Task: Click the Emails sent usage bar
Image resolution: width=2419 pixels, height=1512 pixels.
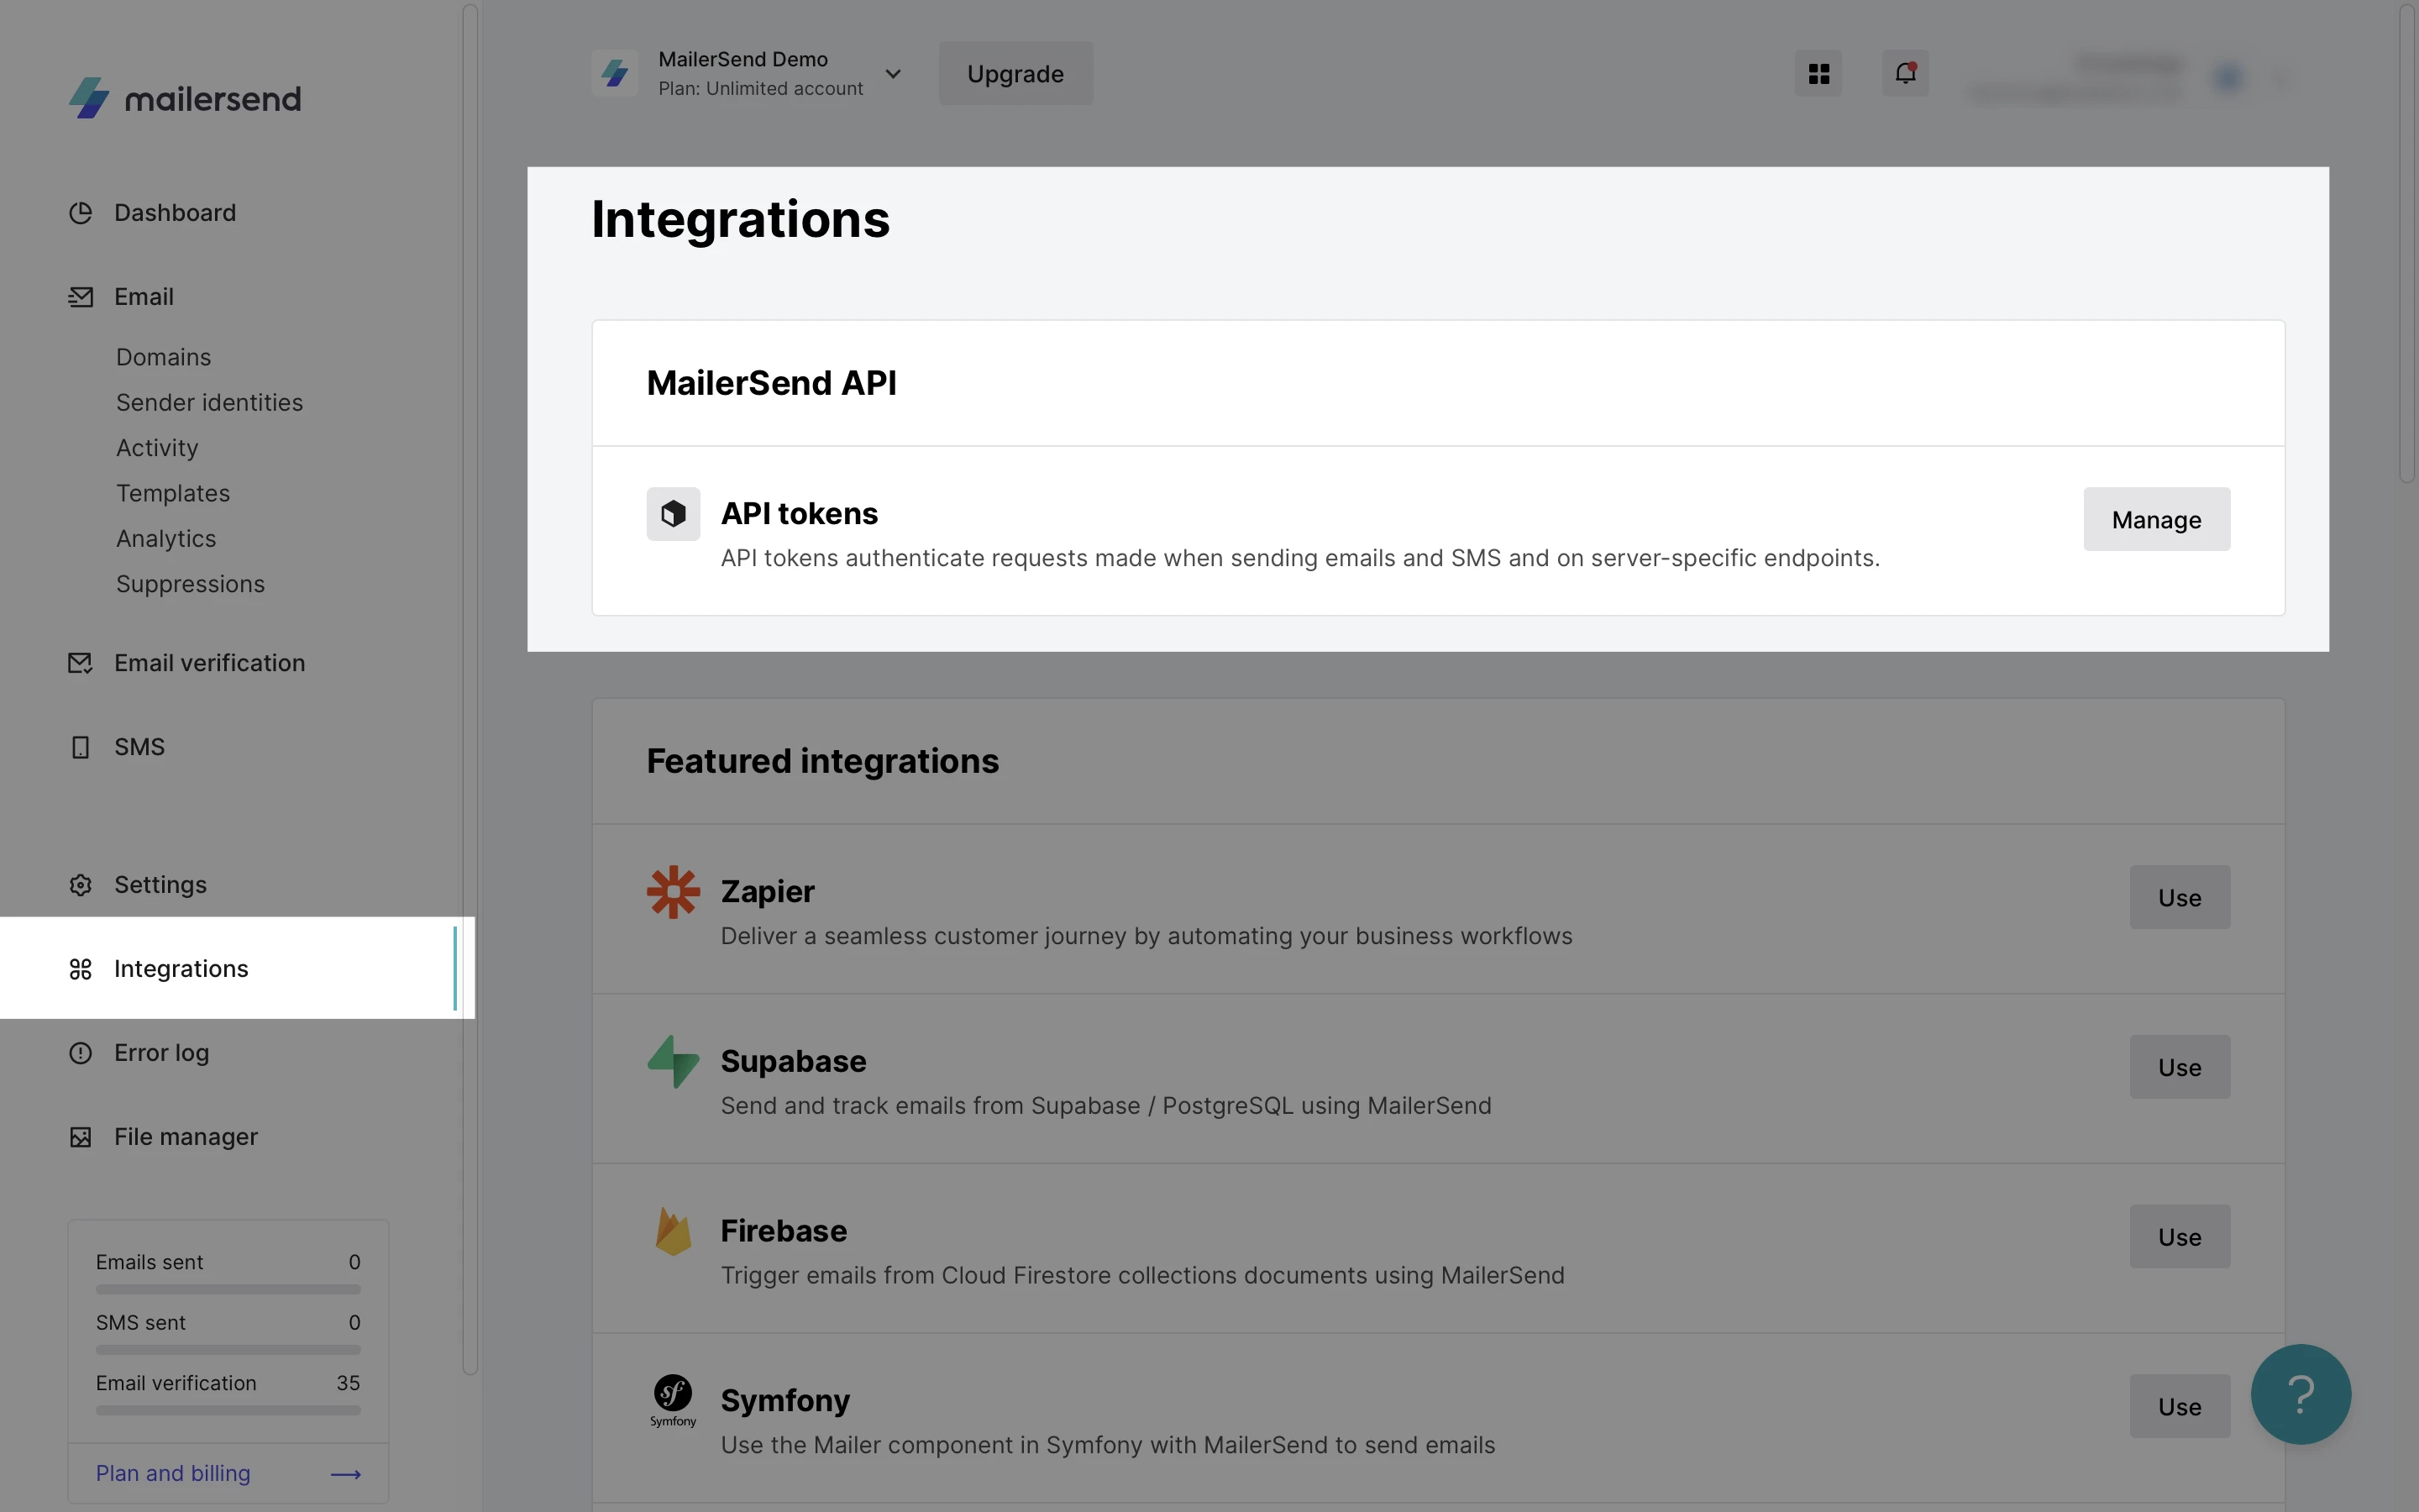Action: point(228,1290)
